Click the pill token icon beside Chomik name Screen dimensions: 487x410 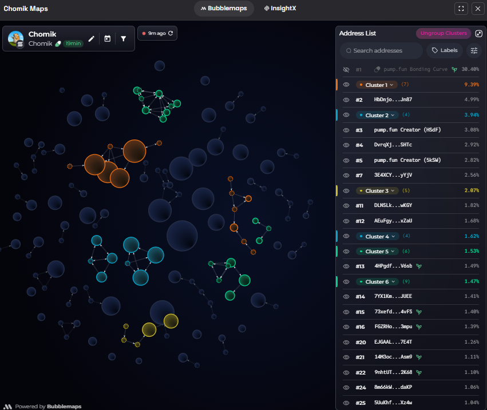pyautogui.click(x=58, y=44)
